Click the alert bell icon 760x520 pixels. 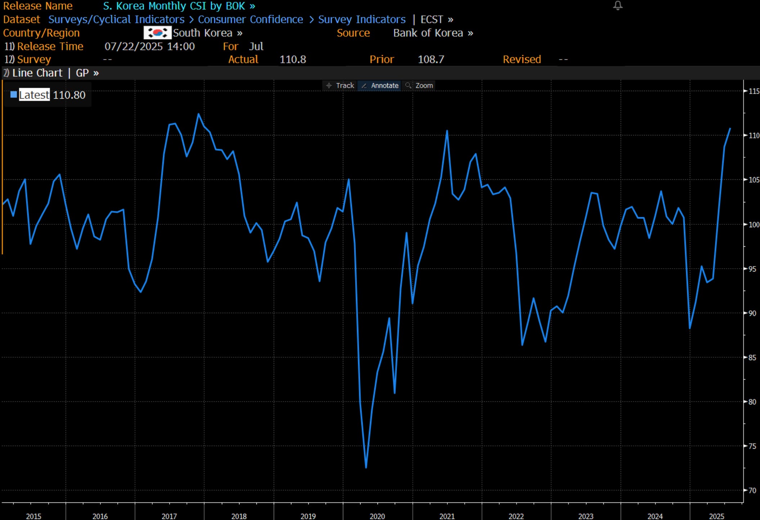[x=618, y=5]
